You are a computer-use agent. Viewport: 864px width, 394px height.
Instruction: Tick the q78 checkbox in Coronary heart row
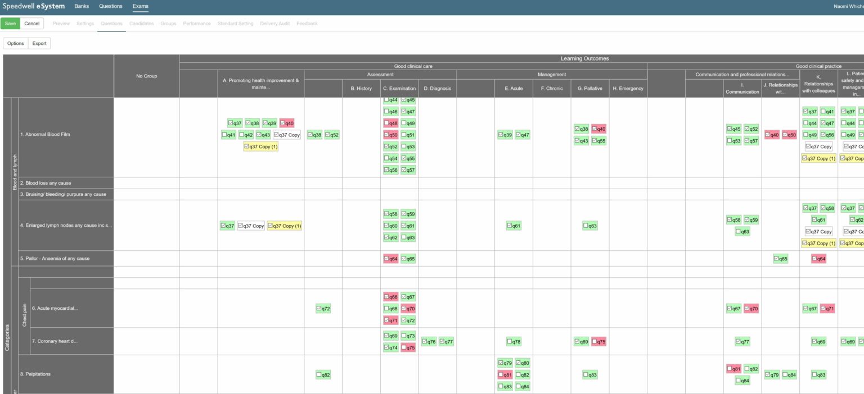click(508, 341)
